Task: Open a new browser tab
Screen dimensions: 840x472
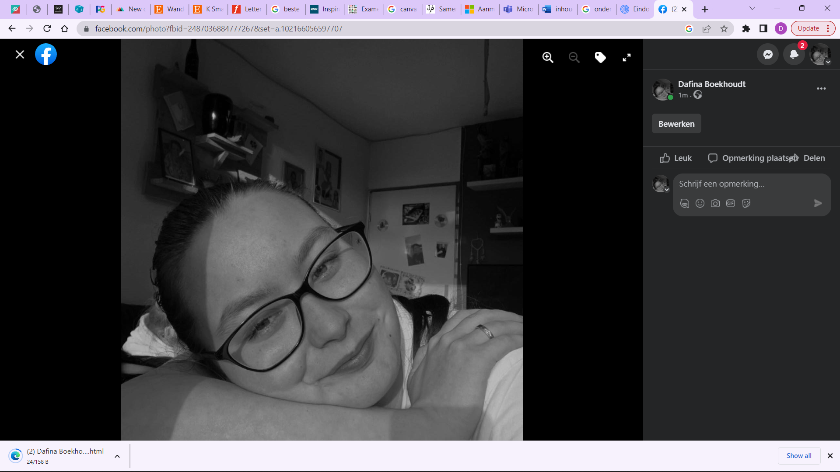Action: [x=705, y=9]
